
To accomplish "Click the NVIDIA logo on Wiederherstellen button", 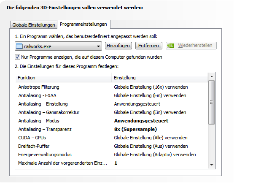I will (x=171, y=46).
